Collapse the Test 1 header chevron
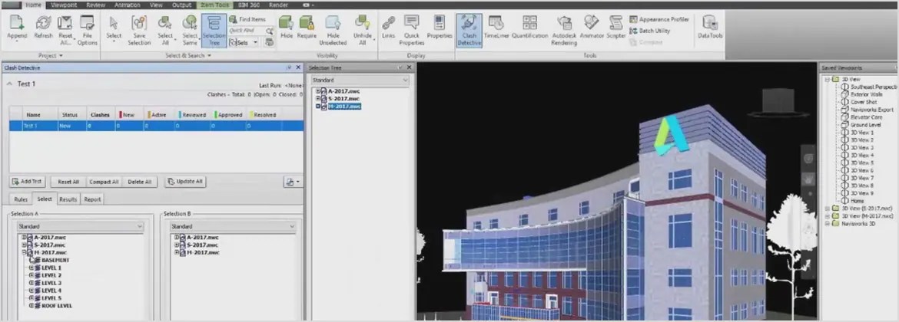The image size is (899, 322). (x=9, y=84)
